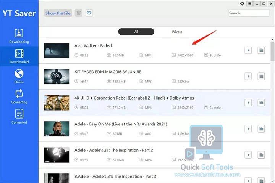Click the 03:47 duration value
This screenshot has width=275, height=183.
tap(84, 134)
